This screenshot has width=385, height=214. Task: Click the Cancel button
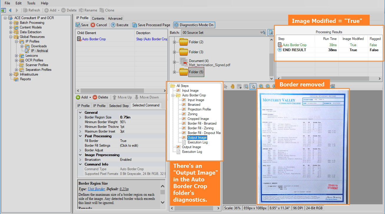coord(99,25)
